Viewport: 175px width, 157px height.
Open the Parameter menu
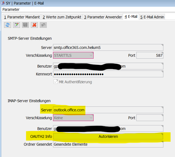(x=11, y=9)
